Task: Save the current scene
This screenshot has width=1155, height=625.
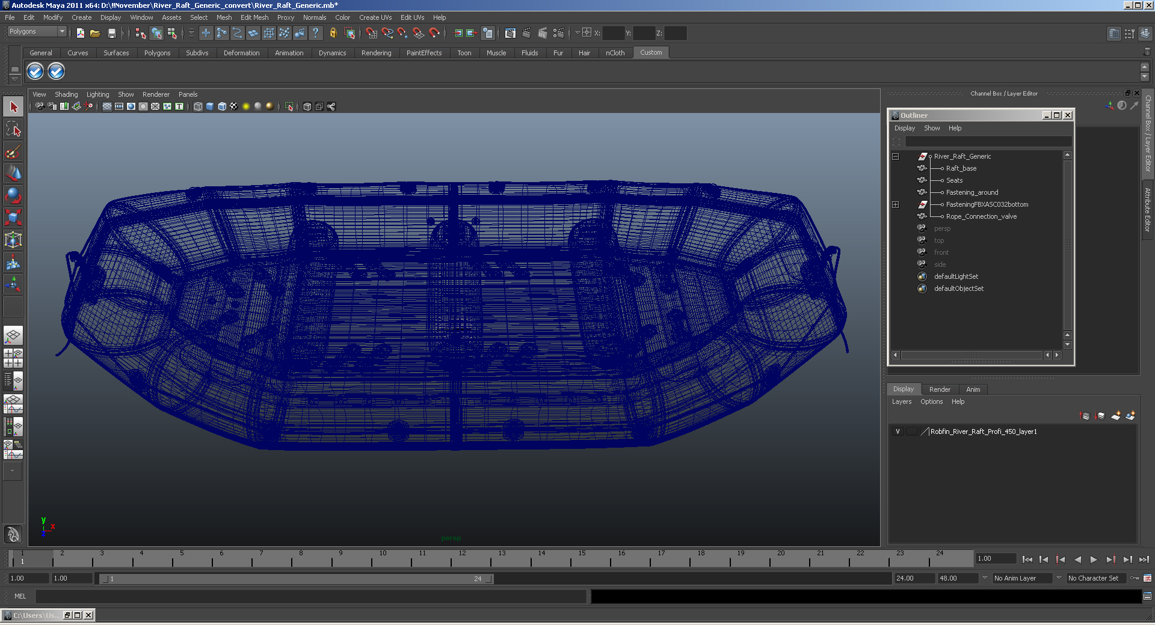Action: click(x=111, y=33)
